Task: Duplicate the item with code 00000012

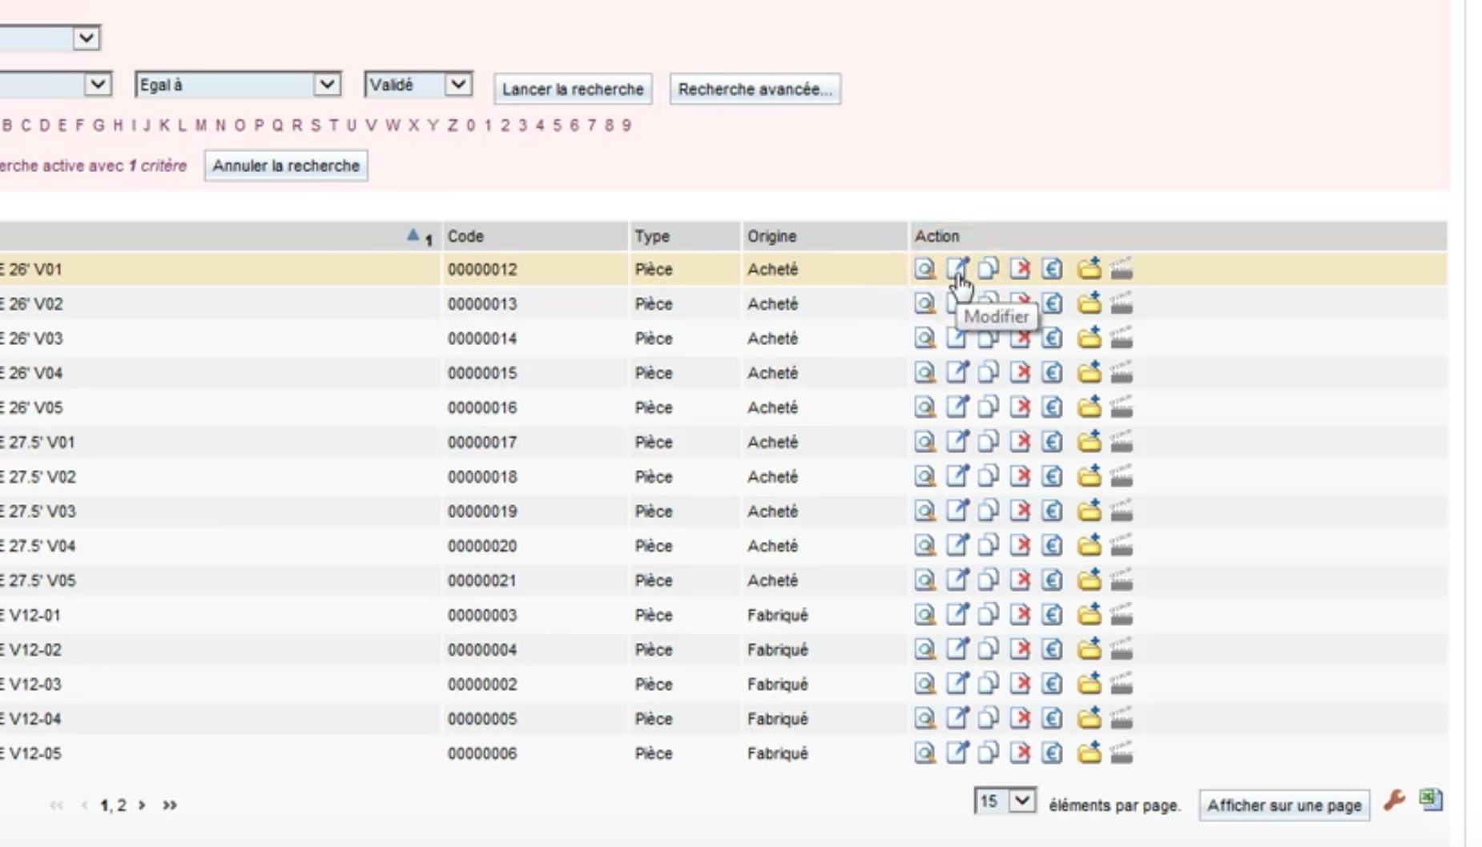Action: pos(988,269)
